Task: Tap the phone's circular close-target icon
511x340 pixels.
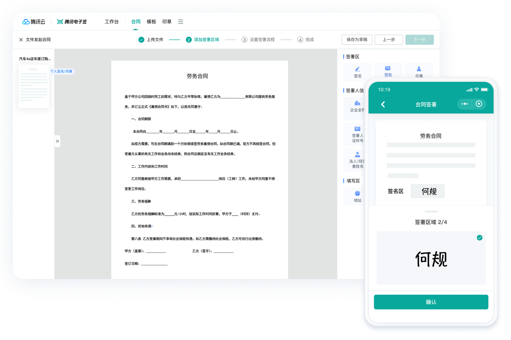Action: point(479,104)
